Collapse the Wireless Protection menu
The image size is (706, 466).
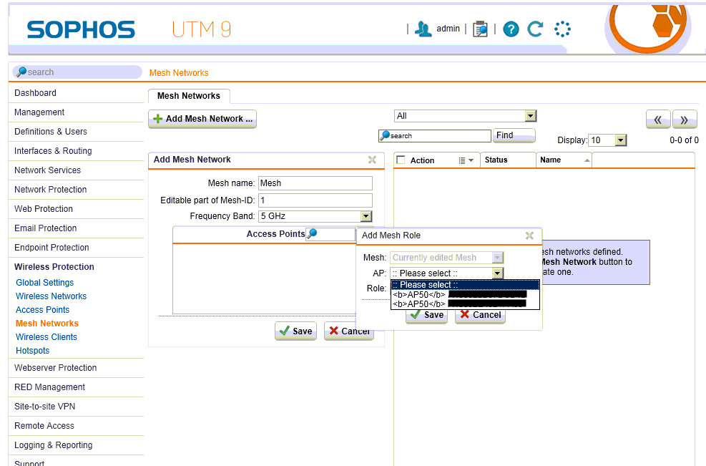click(54, 267)
